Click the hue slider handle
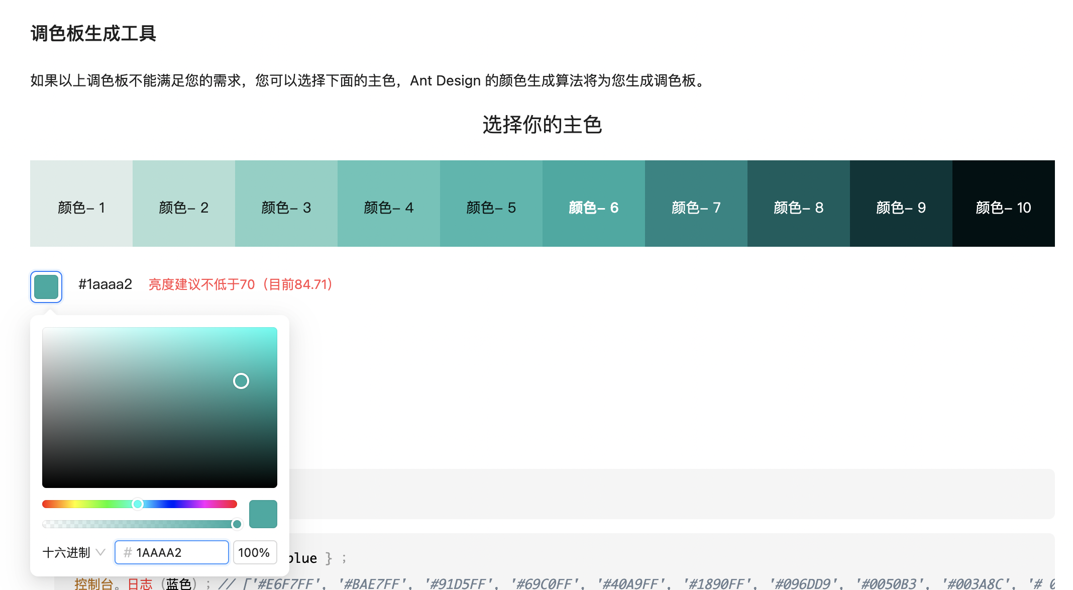The height and width of the screenshot is (590, 1073). click(138, 504)
